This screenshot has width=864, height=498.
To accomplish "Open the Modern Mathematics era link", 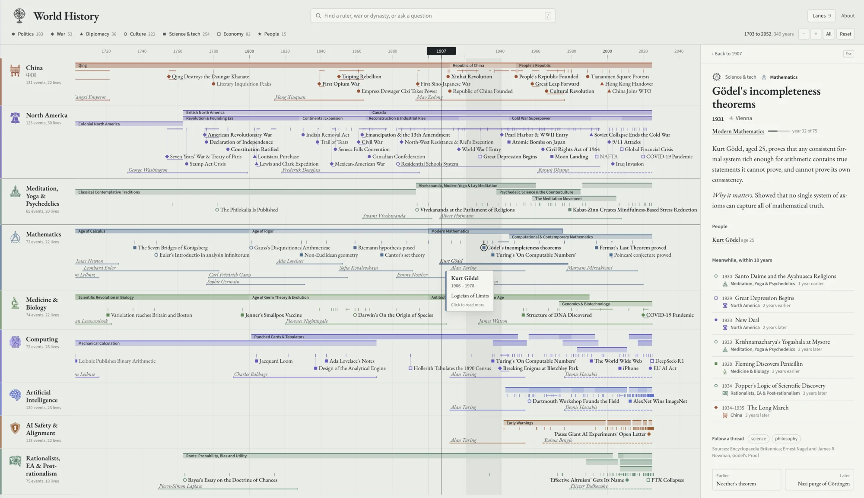I will [x=738, y=131].
